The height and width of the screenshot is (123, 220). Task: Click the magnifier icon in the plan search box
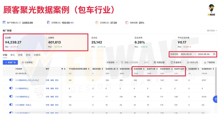(122, 62)
